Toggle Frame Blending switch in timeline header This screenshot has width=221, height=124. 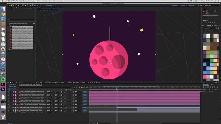point(82,87)
